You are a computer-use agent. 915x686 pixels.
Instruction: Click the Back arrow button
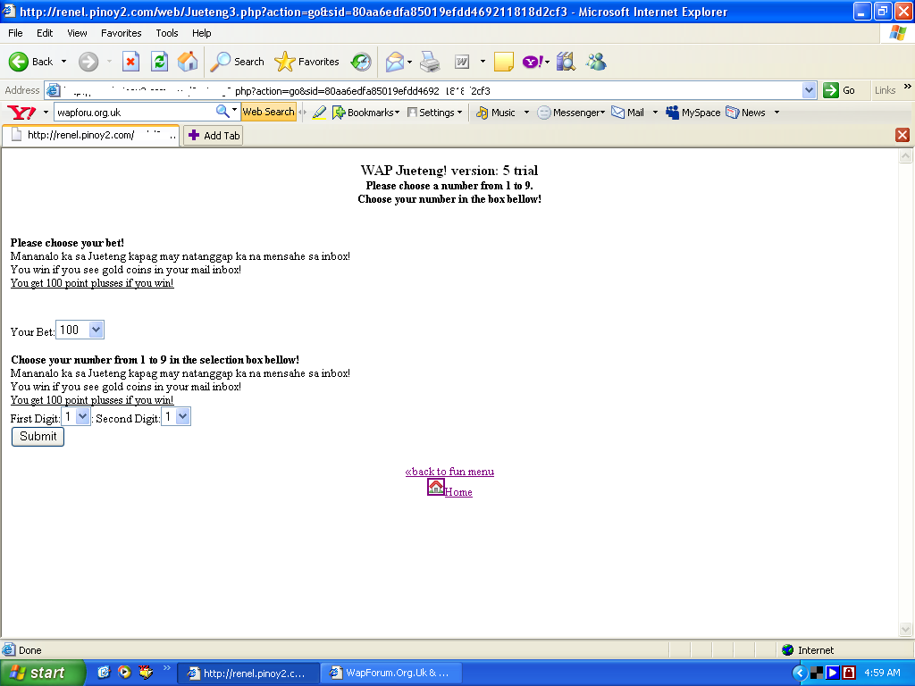coord(31,62)
